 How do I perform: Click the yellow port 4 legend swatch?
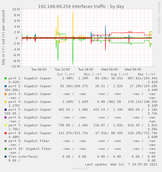point(6,102)
